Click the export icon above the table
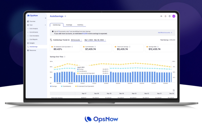202x131 pixels. pos(174,90)
